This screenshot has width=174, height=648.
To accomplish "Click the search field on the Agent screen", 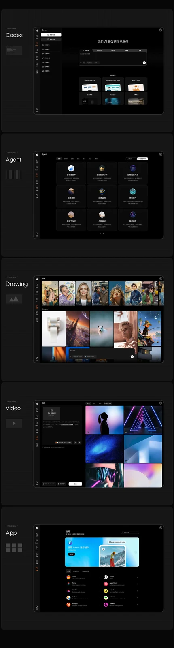I will (x=130, y=158).
